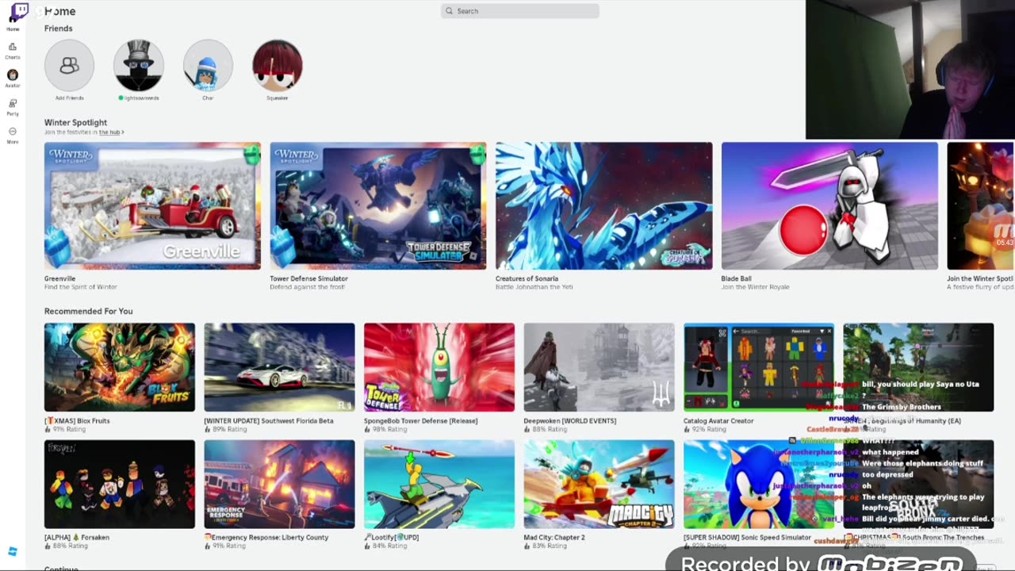Open Tower Defense Simulator spotlight thumbnail
This screenshot has height=571, width=1015.
[x=378, y=206]
